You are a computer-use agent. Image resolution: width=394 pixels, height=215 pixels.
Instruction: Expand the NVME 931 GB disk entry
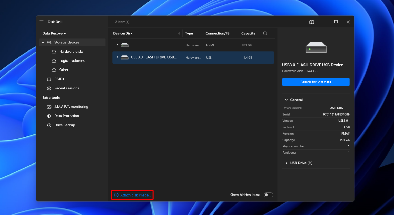point(117,45)
